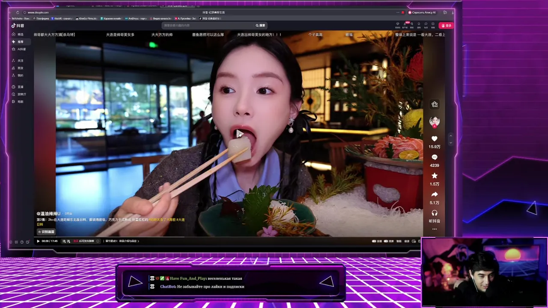Open the 朋友 sidebar item
Image resolution: width=548 pixels, height=308 pixels.
[18, 68]
